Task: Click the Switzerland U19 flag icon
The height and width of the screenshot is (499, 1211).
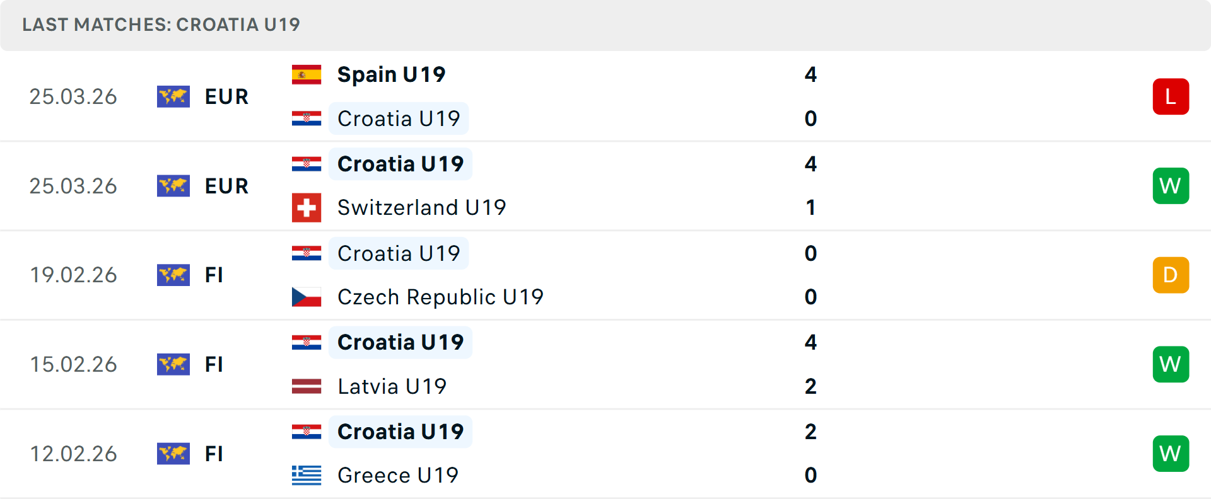Action: 307,207
